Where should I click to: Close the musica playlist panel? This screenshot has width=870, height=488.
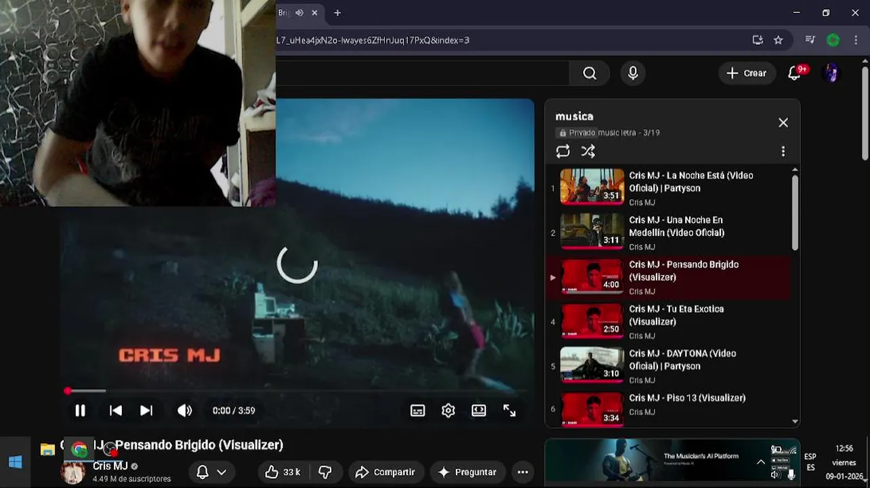click(x=783, y=123)
